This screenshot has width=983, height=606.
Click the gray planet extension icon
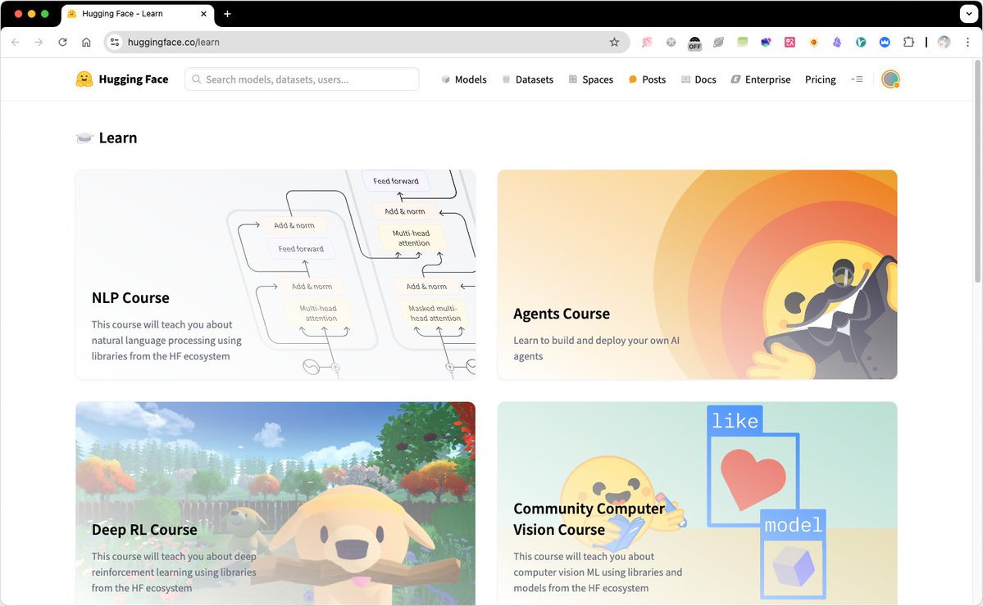718,42
